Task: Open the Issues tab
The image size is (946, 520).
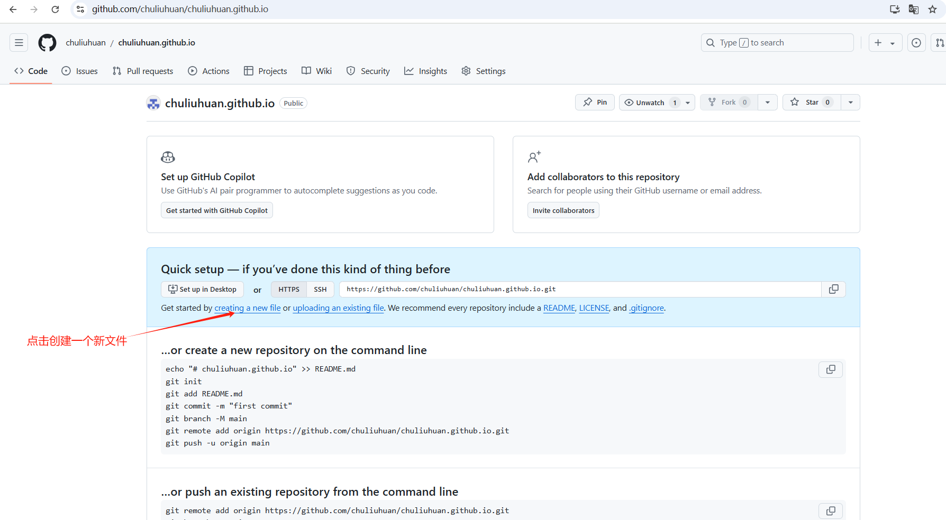Action: tap(80, 71)
